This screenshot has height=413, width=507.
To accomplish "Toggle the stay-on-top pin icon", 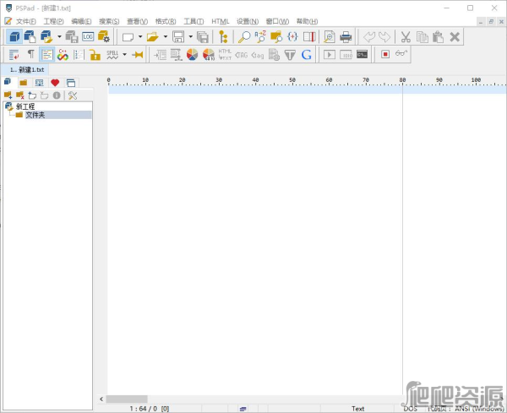I will click(138, 54).
